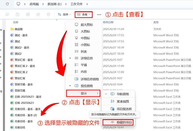193x131 pixels.
Task: Select the 商品图 folder icon
Action: click(x=12, y=29)
